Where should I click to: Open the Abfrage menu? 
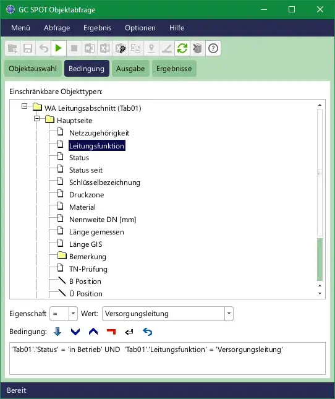point(57,28)
